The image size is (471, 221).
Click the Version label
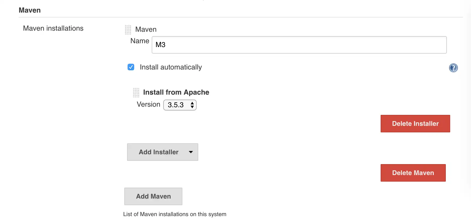pyautogui.click(x=148, y=104)
